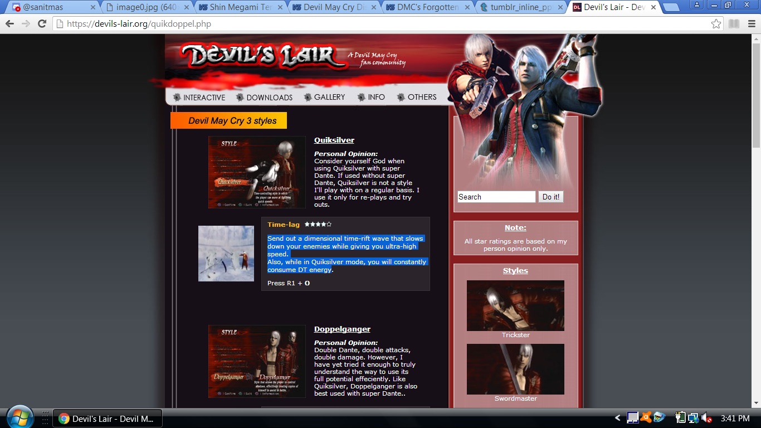Screen dimensions: 761x428
Task: Click the Time-lag move title
Action: pos(284,225)
